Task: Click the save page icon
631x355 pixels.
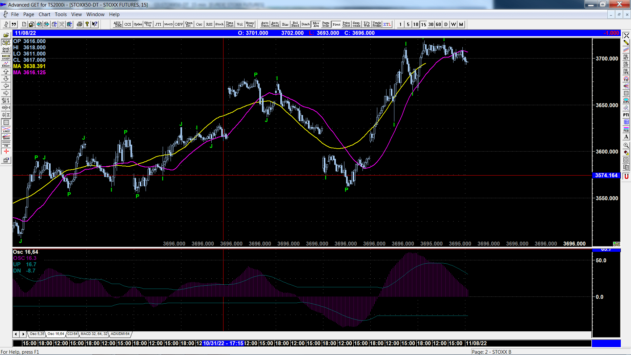Action: point(32,24)
